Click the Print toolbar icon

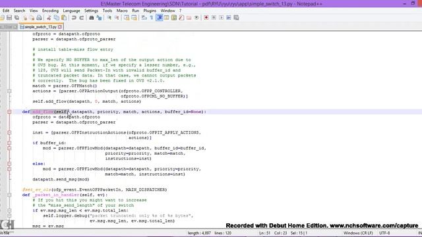(x=40, y=18)
